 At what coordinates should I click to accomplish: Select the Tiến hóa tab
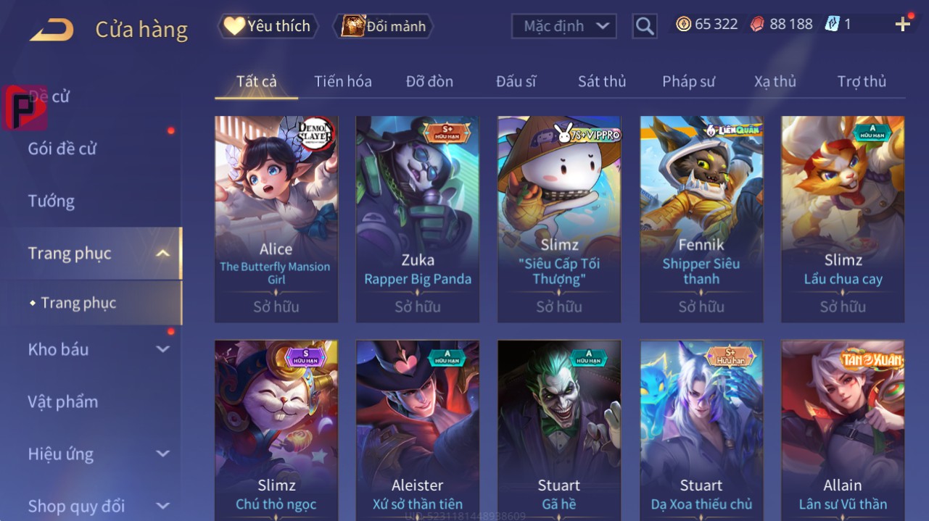point(343,81)
